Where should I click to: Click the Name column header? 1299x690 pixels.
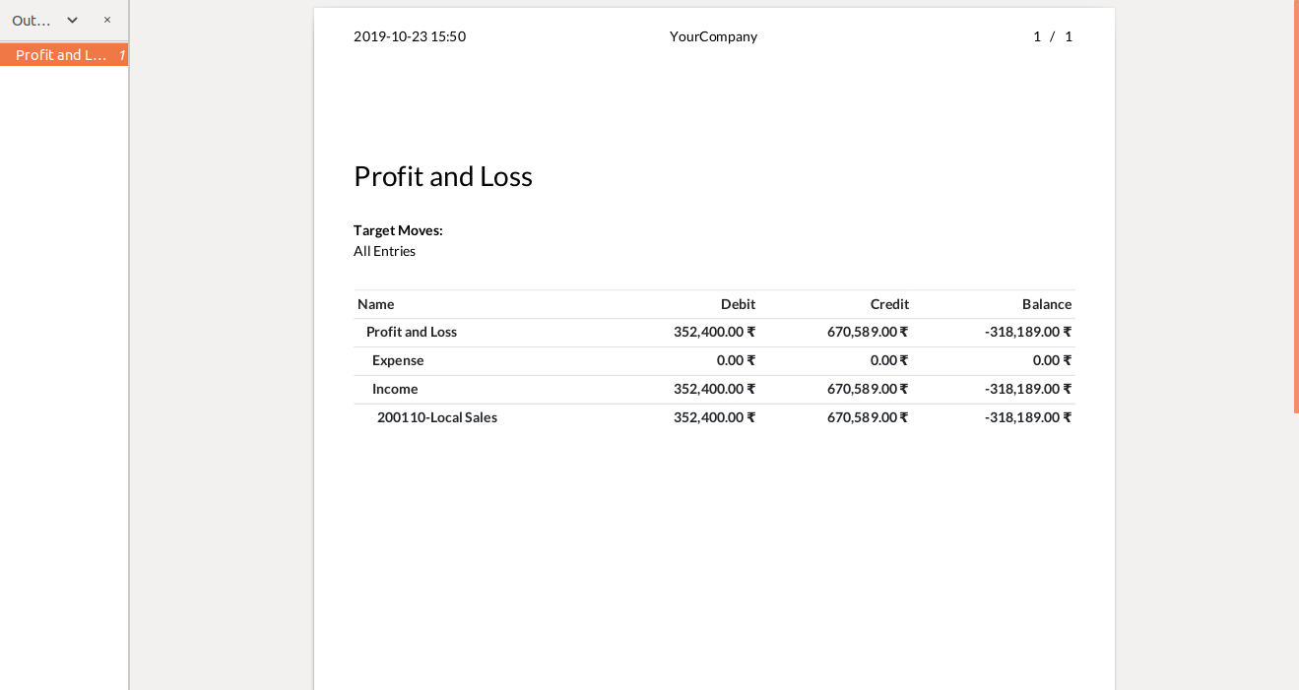(375, 304)
